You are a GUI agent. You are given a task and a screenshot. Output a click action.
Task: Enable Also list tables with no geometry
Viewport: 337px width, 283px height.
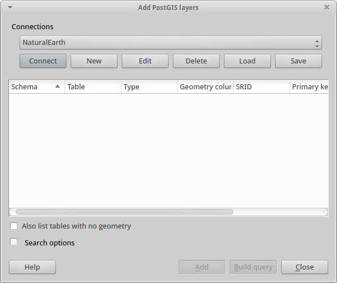(x=14, y=226)
